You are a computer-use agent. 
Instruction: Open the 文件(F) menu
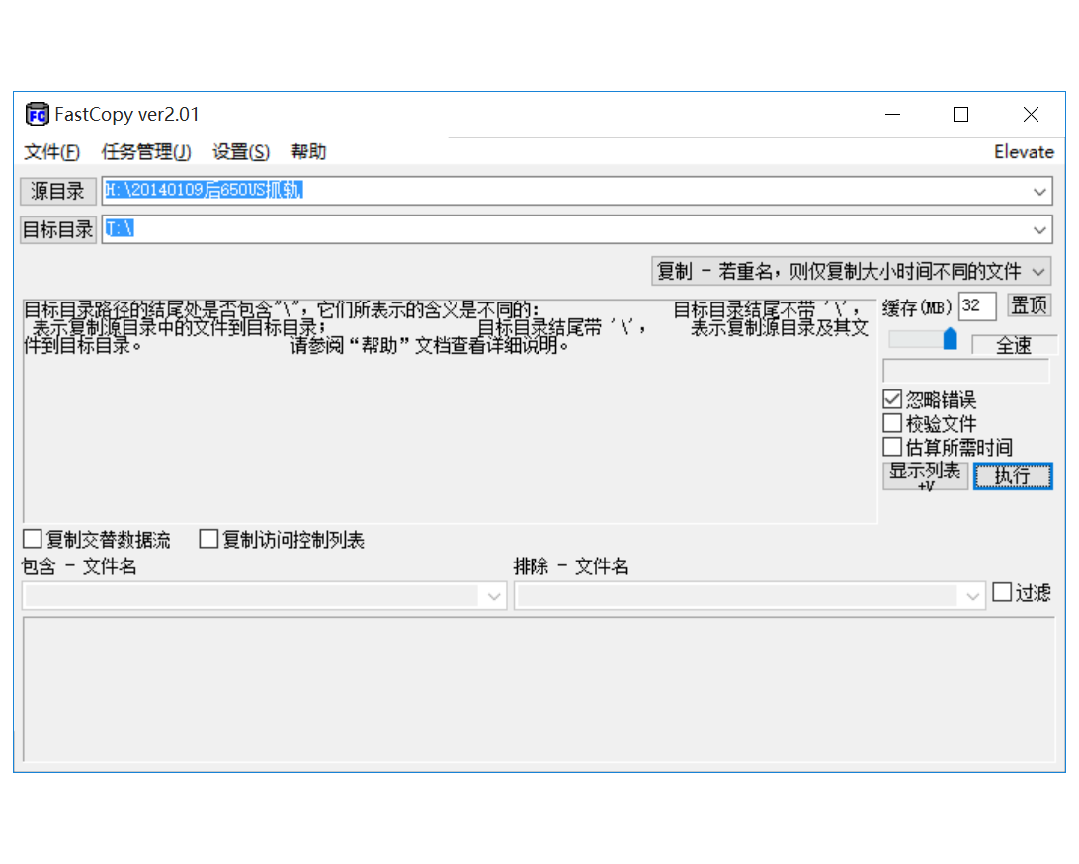(x=48, y=151)
